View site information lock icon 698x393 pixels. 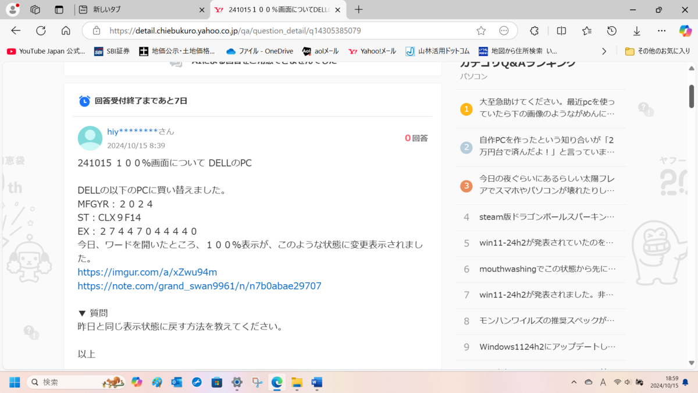point(97,31)
